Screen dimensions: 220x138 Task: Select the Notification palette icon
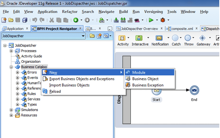(159, 38)
